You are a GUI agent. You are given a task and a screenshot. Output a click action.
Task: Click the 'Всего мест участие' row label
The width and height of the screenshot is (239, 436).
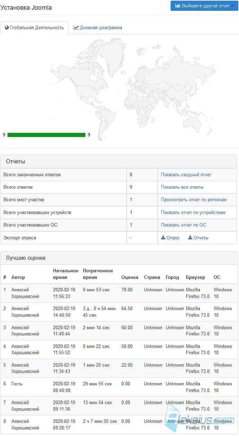[24, 200]
